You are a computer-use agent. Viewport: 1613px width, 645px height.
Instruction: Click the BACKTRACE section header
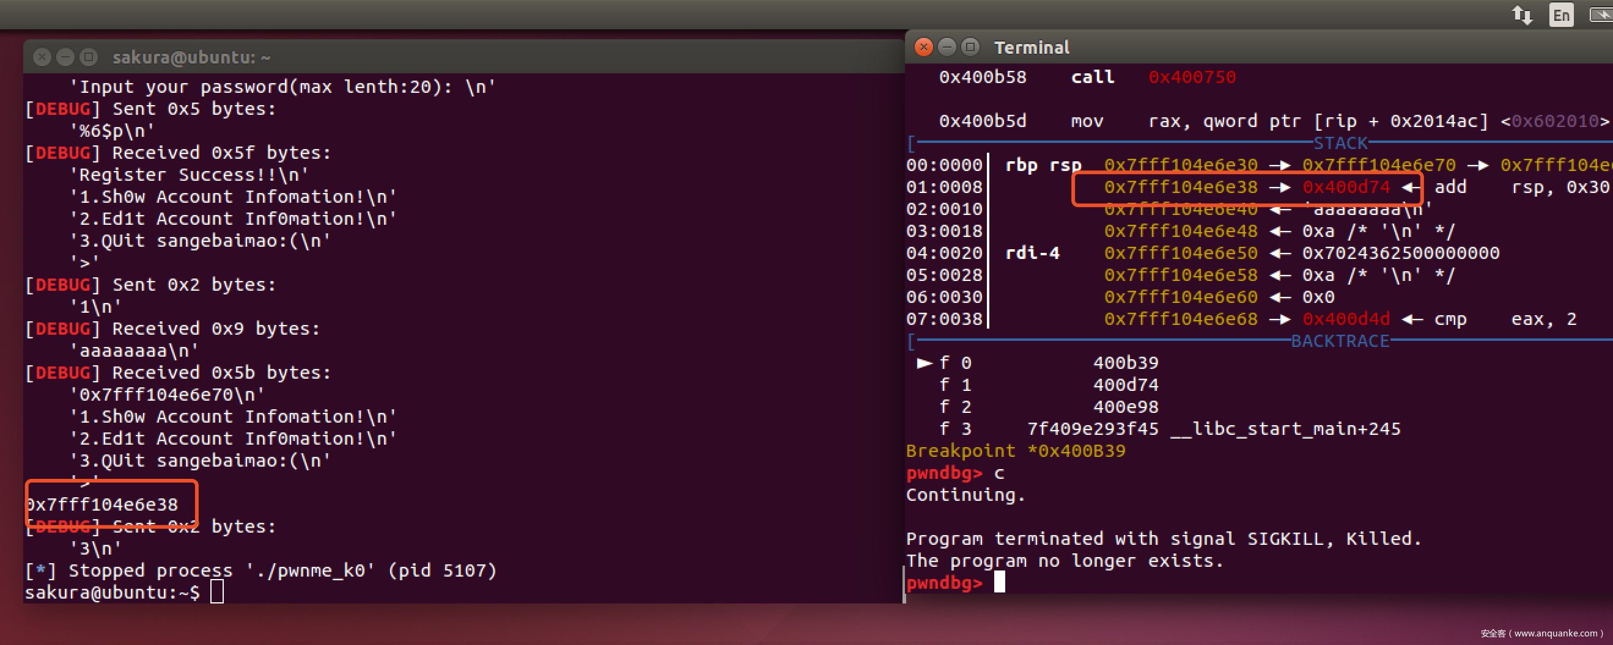(1340, 341)
